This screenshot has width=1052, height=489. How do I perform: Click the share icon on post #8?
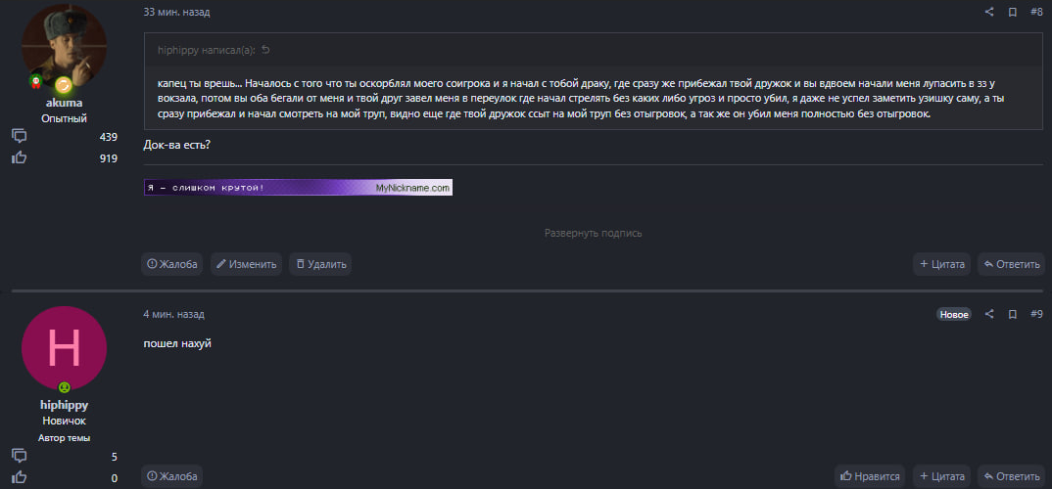point(989,12)
